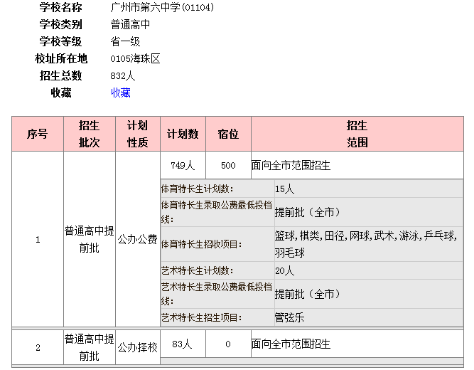
Task: Select the 公办公费 plan type cell
Action: 138,240
